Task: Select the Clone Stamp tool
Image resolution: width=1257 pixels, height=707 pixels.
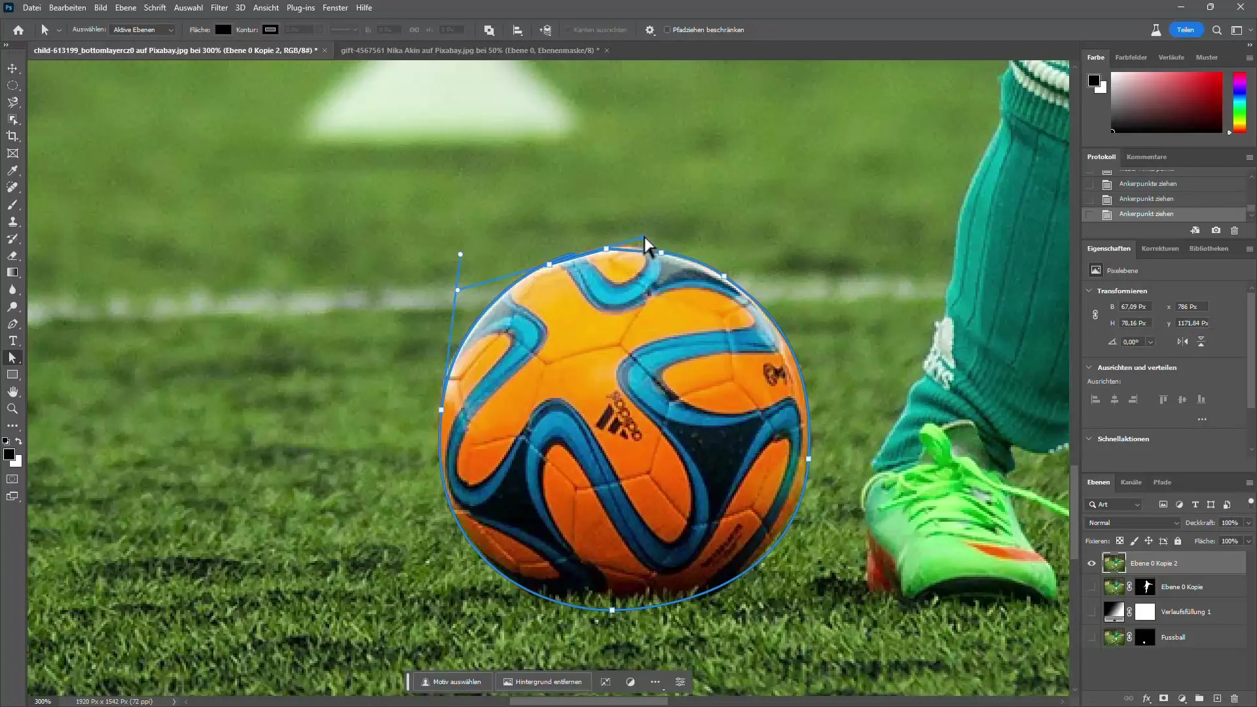Action: pyautogui.click(x=12, y=222)
